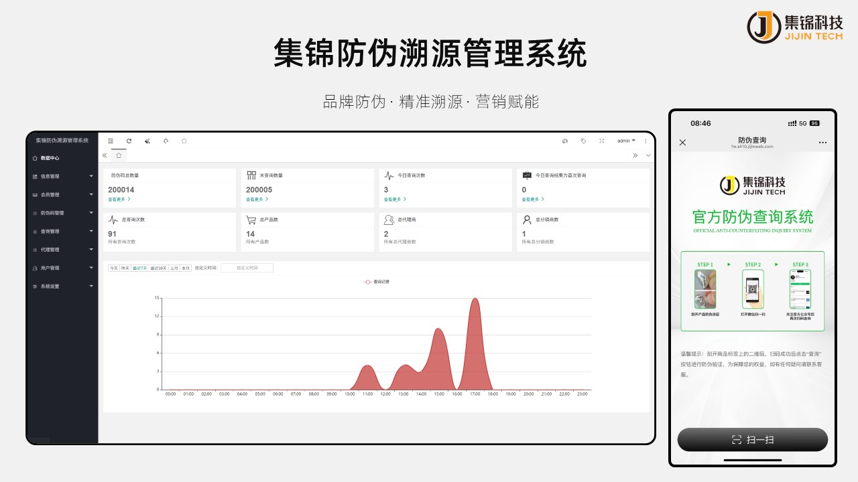
Task: Click 查看更多 under 未查询数量
Action: click(x=257, y=199)
